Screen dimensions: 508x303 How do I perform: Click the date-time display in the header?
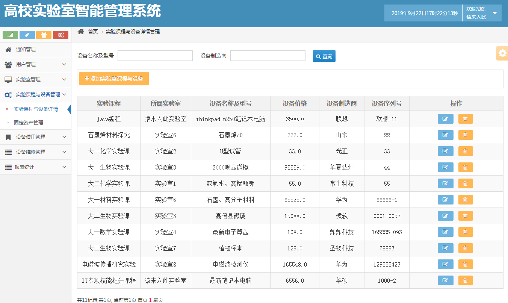[425, 13]
